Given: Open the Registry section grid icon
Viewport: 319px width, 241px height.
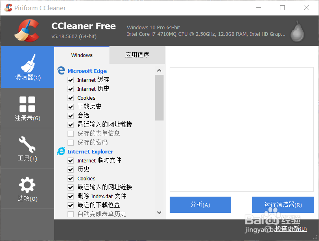Looking at the screenshot, I should [x=27, y=104].
